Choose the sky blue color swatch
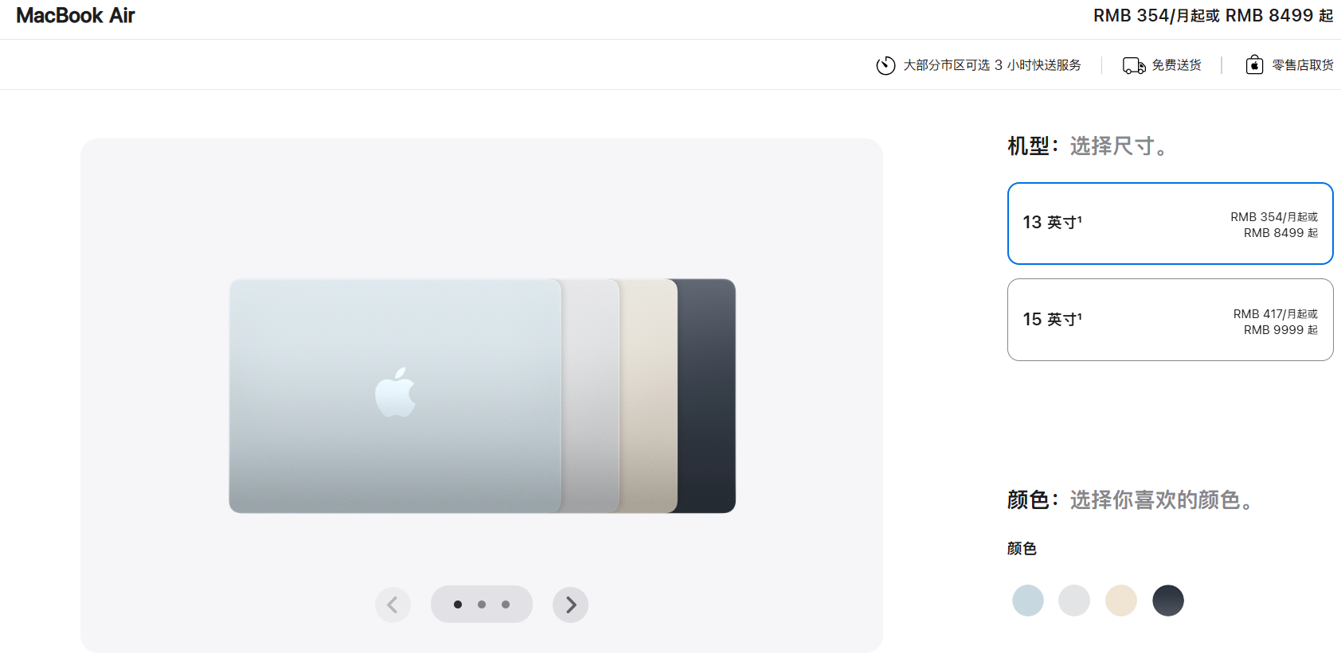The height and width of the screenshot is (653, 1341). tap(1028, 601)
